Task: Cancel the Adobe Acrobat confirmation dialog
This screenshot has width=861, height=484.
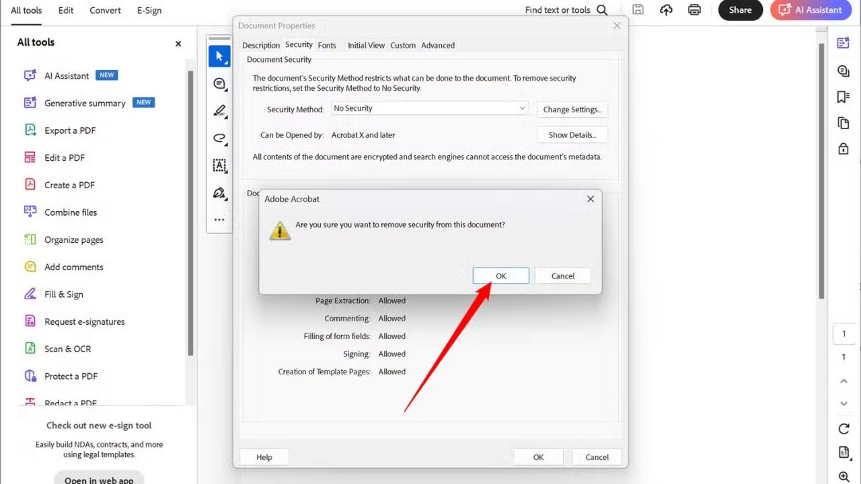Action: coord(563,276)
